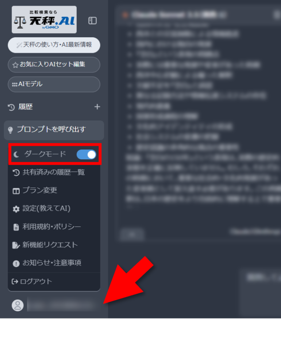Open 共有済みの履歴一覧 menu item

54,172
